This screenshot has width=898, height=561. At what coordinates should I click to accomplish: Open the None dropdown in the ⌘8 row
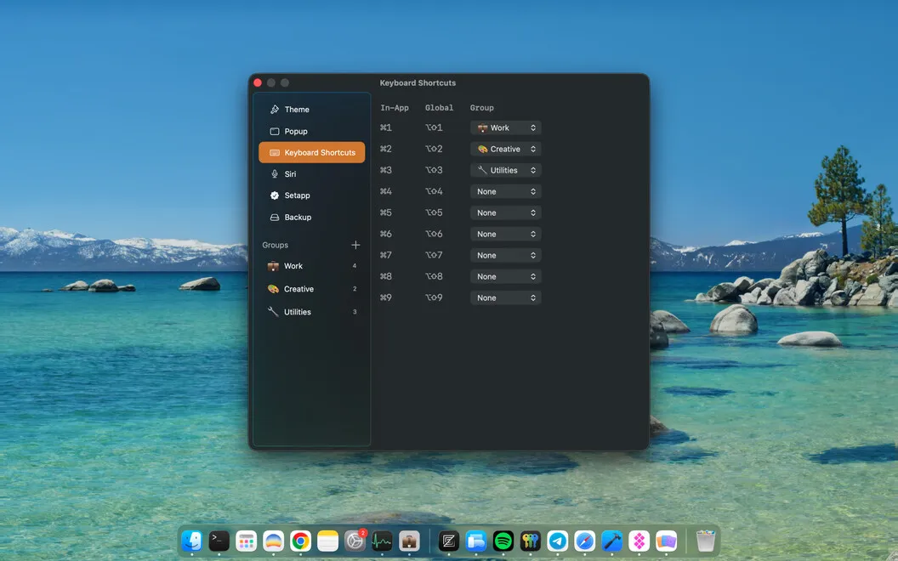pos(506,276)
